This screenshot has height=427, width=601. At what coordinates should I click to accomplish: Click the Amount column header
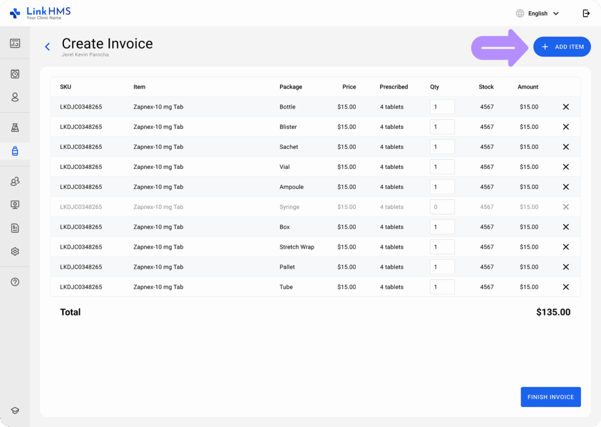(x=528, y=87)
